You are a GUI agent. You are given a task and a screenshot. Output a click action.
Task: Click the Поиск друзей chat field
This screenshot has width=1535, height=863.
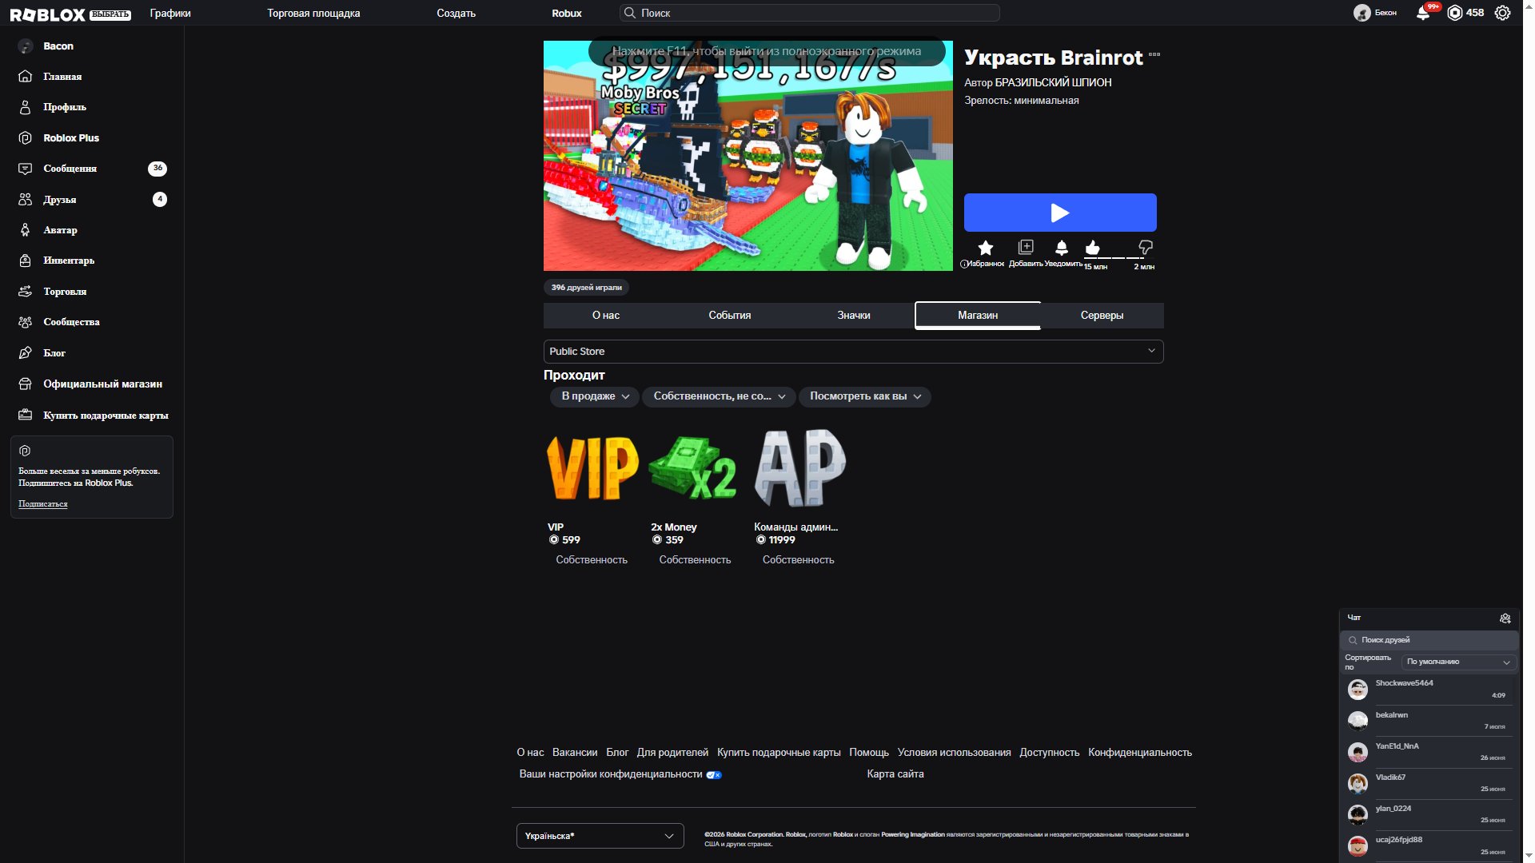[1429, 640]
